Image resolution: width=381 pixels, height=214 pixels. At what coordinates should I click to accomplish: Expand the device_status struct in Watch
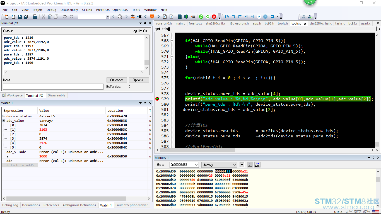[x=4, y=116]
